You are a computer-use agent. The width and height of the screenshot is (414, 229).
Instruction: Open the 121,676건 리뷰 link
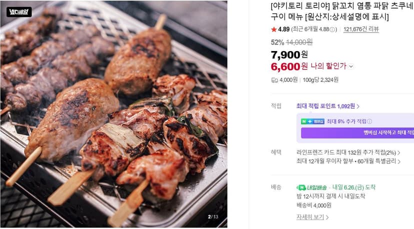361,29
